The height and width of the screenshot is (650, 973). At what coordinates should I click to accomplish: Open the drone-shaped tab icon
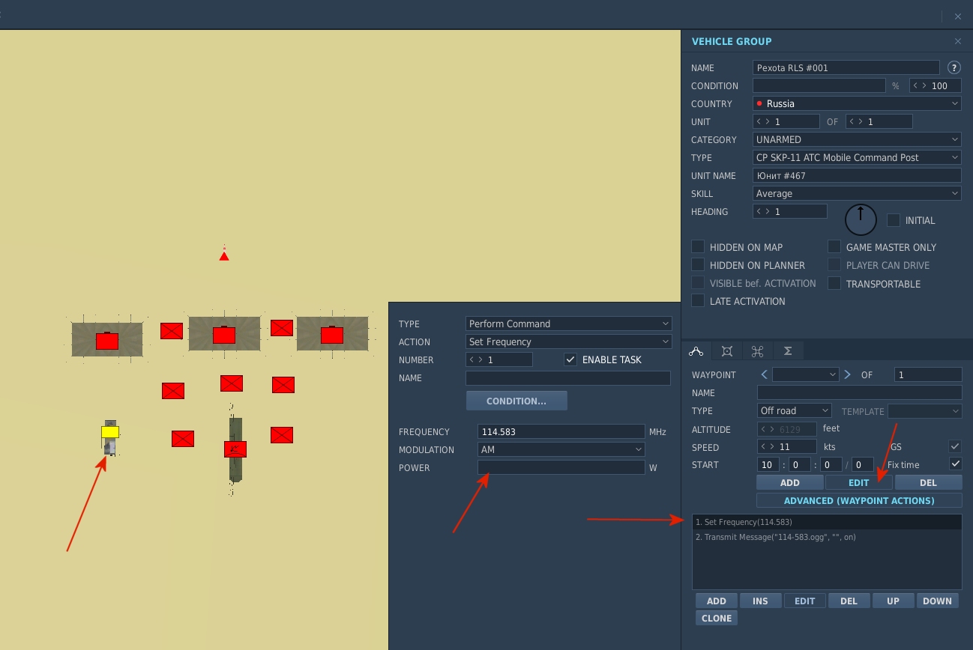tap(757, 350)
